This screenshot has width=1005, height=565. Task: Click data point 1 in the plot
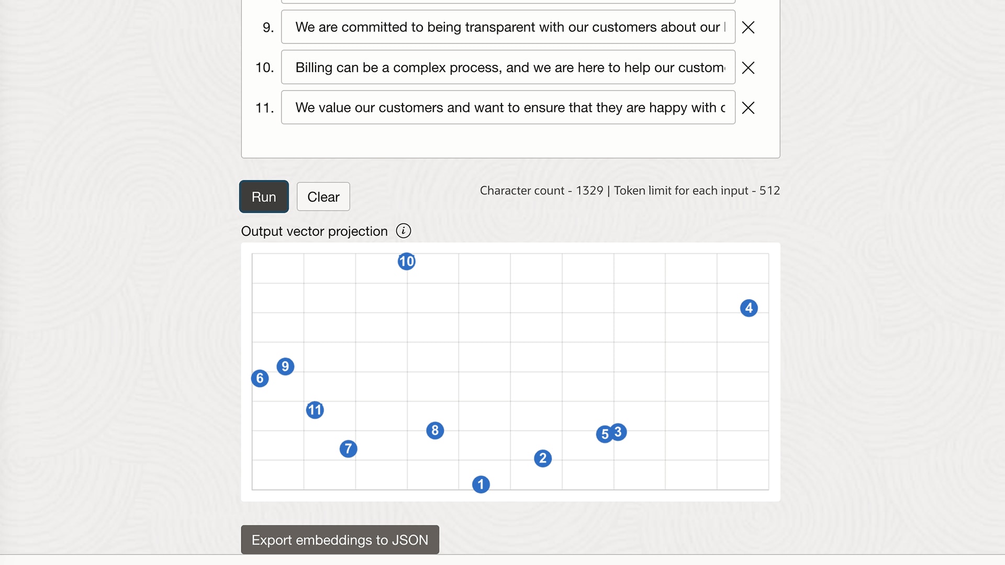click(481, 484)
